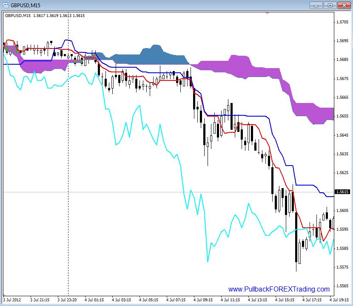Click the 1.5665 price scale label
This screenshot has width=353, height=306.
pyautogui.click(x=342, y=97)
